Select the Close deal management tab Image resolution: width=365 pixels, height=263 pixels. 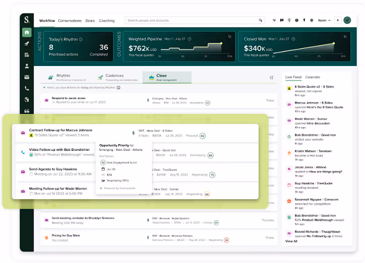pyautogui.click(x=167, y=77)
